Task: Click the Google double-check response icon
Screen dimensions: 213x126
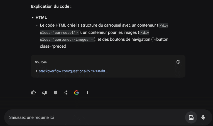Action: (77, 92)
